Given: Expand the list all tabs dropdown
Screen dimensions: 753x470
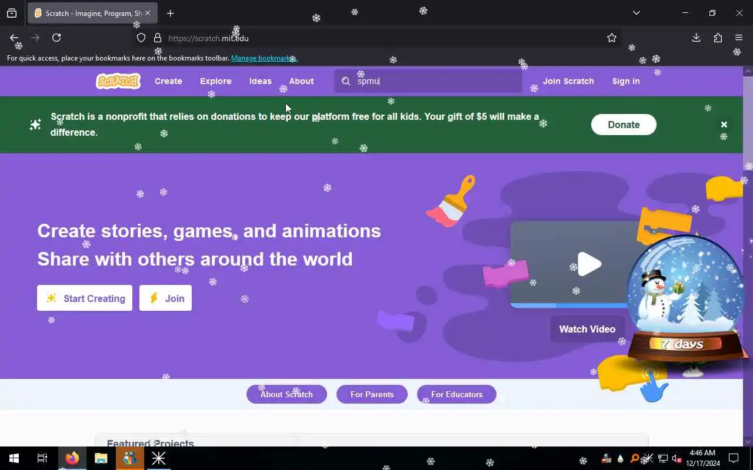Looking at the screenshot, I should click(636, 13).
